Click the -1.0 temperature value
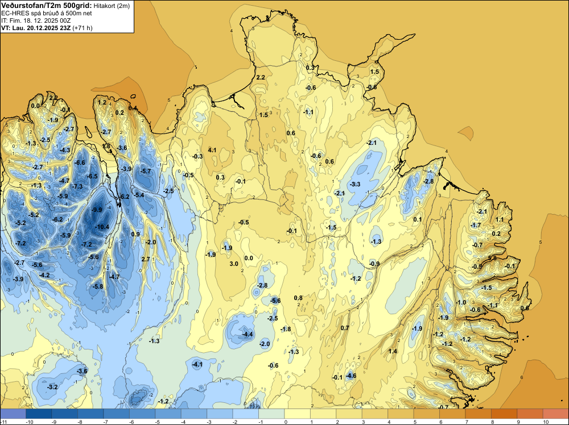This screenshot has width=569, height=425. click(461, 302)
